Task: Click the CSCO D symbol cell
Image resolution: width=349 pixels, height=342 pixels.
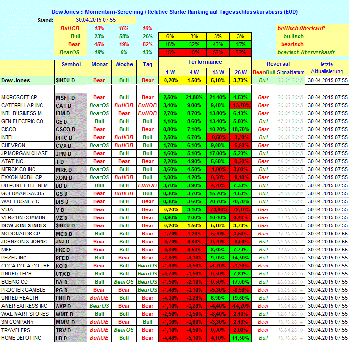Action: 71,130
